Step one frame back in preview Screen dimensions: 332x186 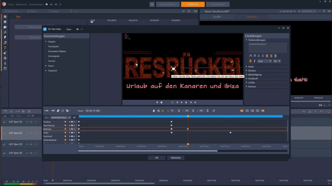click(x=182, y=102)
